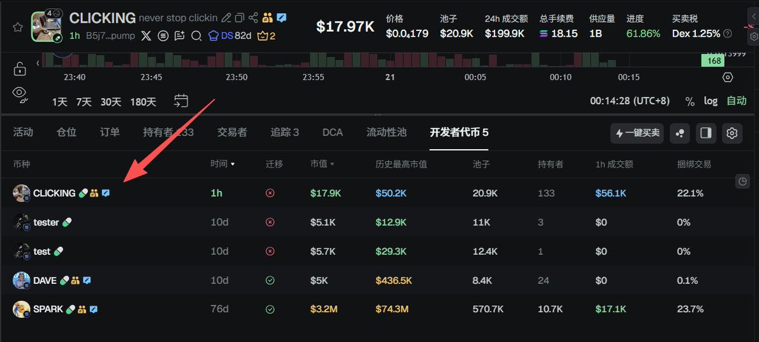Click the crown badge showing 2
This screenshot has height=342, width=759.
point(266,36)
